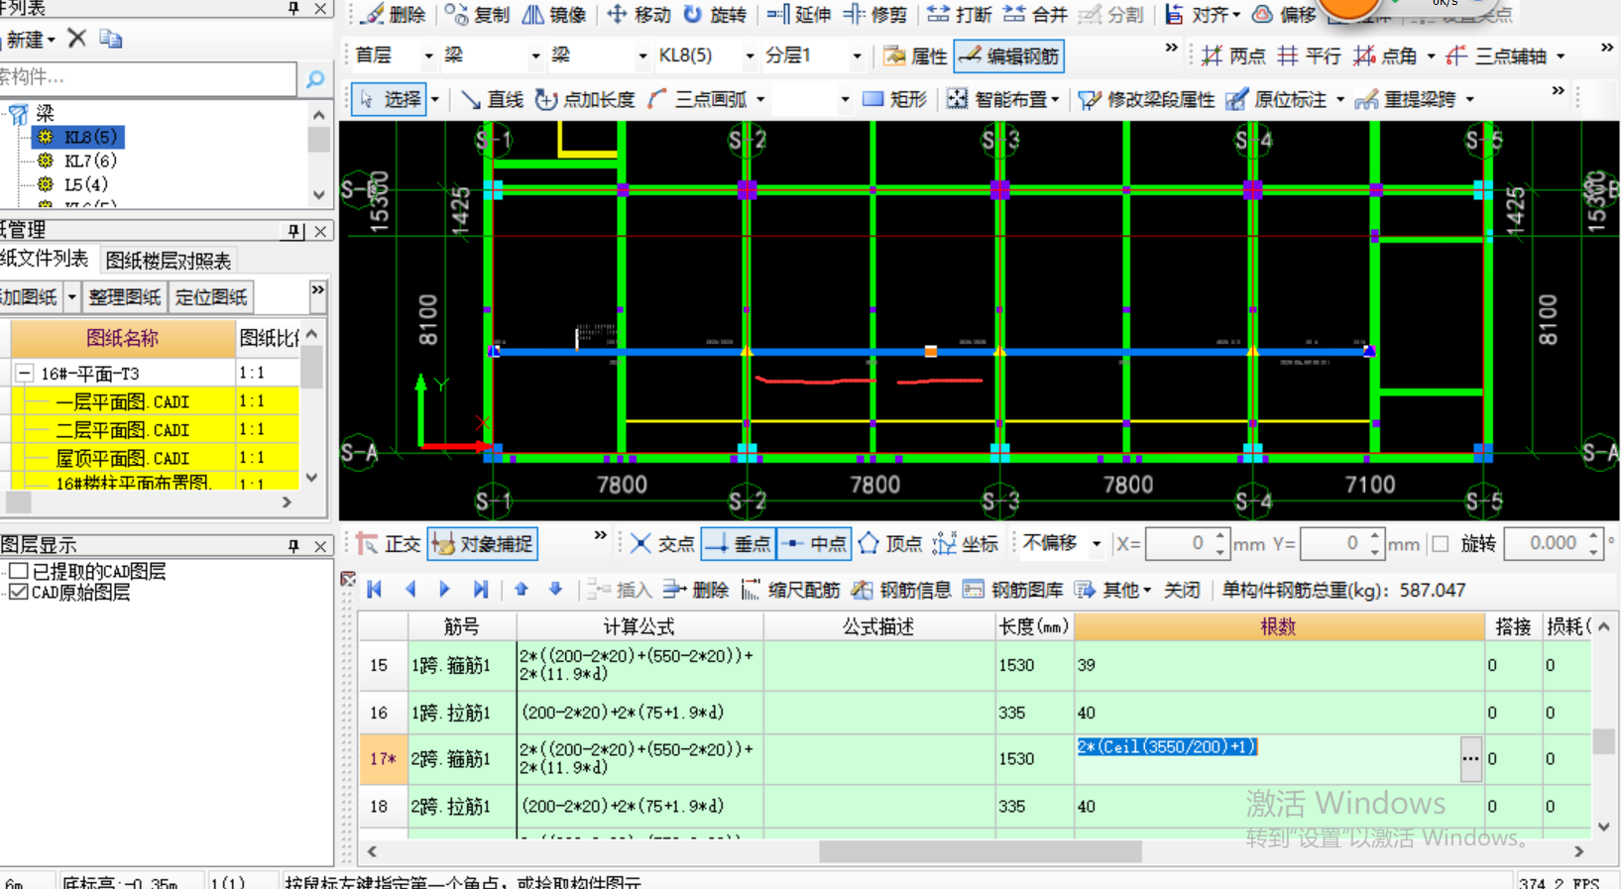Select the 复制 copy tool

coord(477,15)
